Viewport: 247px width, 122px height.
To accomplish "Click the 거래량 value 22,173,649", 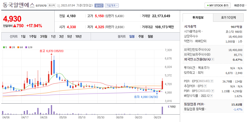I will coord(161,16).
